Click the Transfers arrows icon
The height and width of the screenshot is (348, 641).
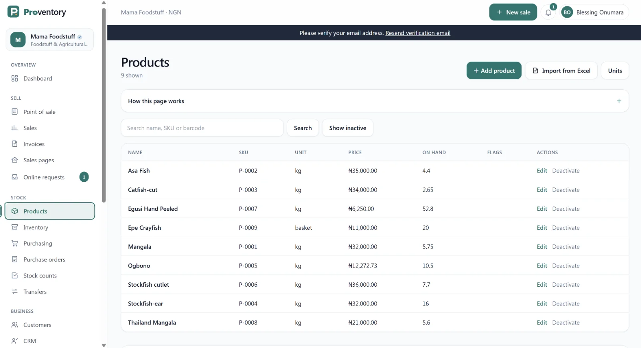pyautogui.click(x=15, y=292)
